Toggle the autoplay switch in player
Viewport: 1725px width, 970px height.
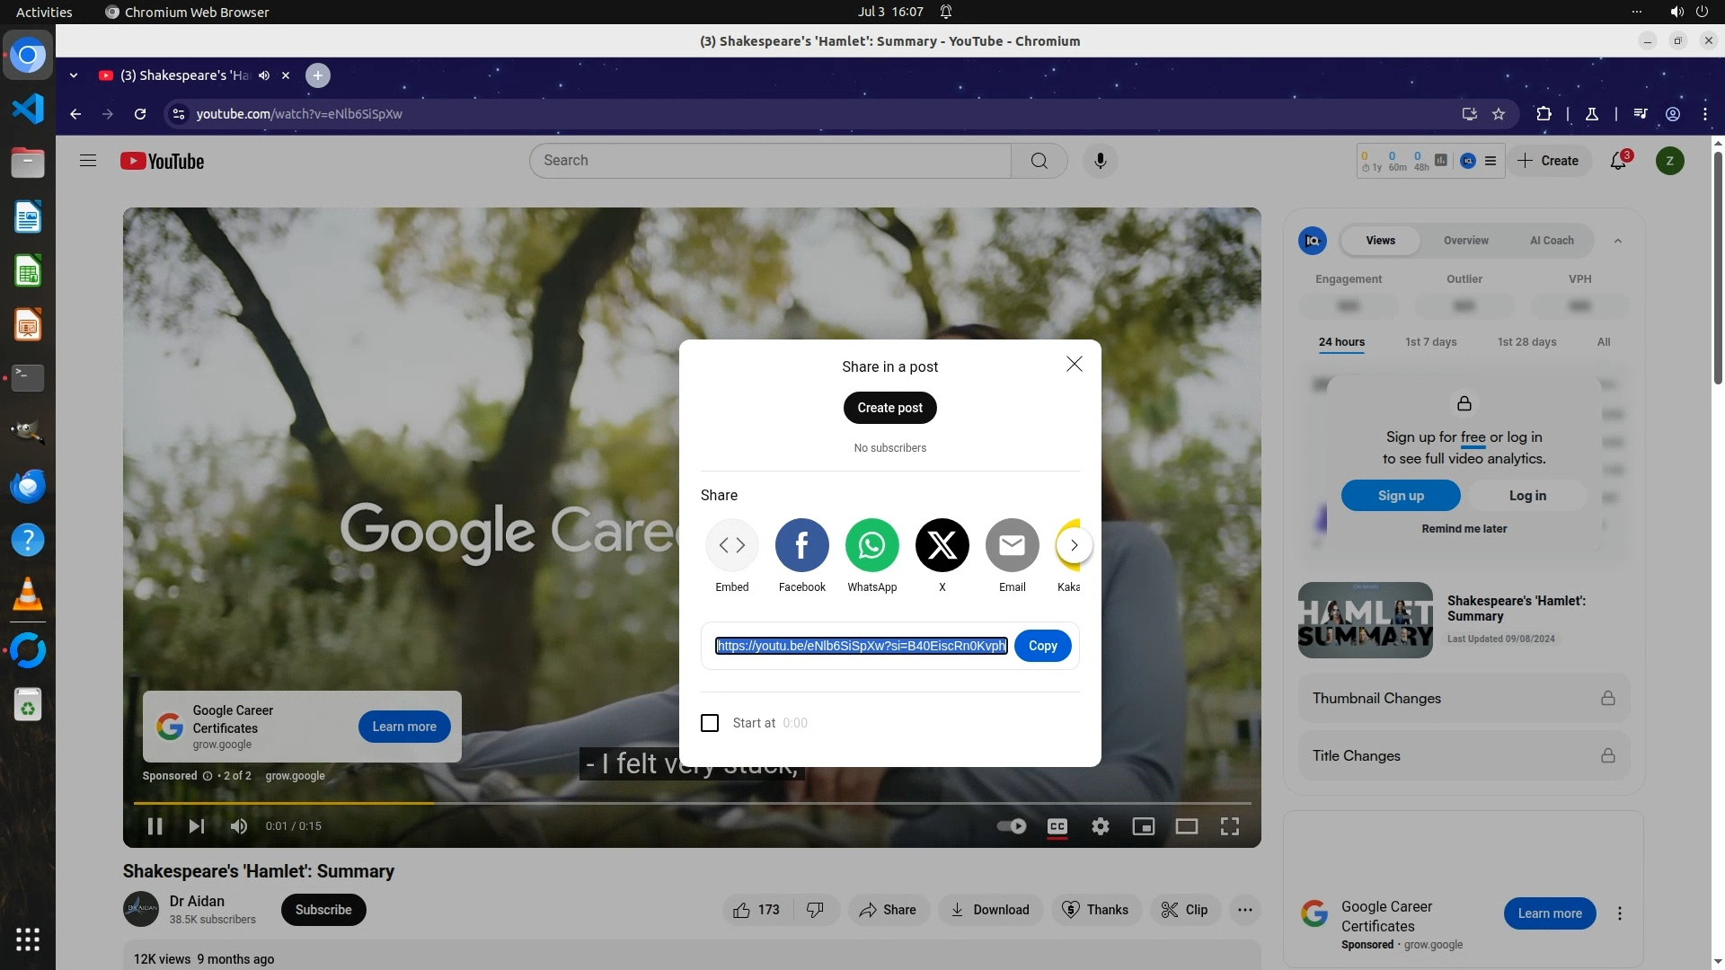pos(1012,826)
